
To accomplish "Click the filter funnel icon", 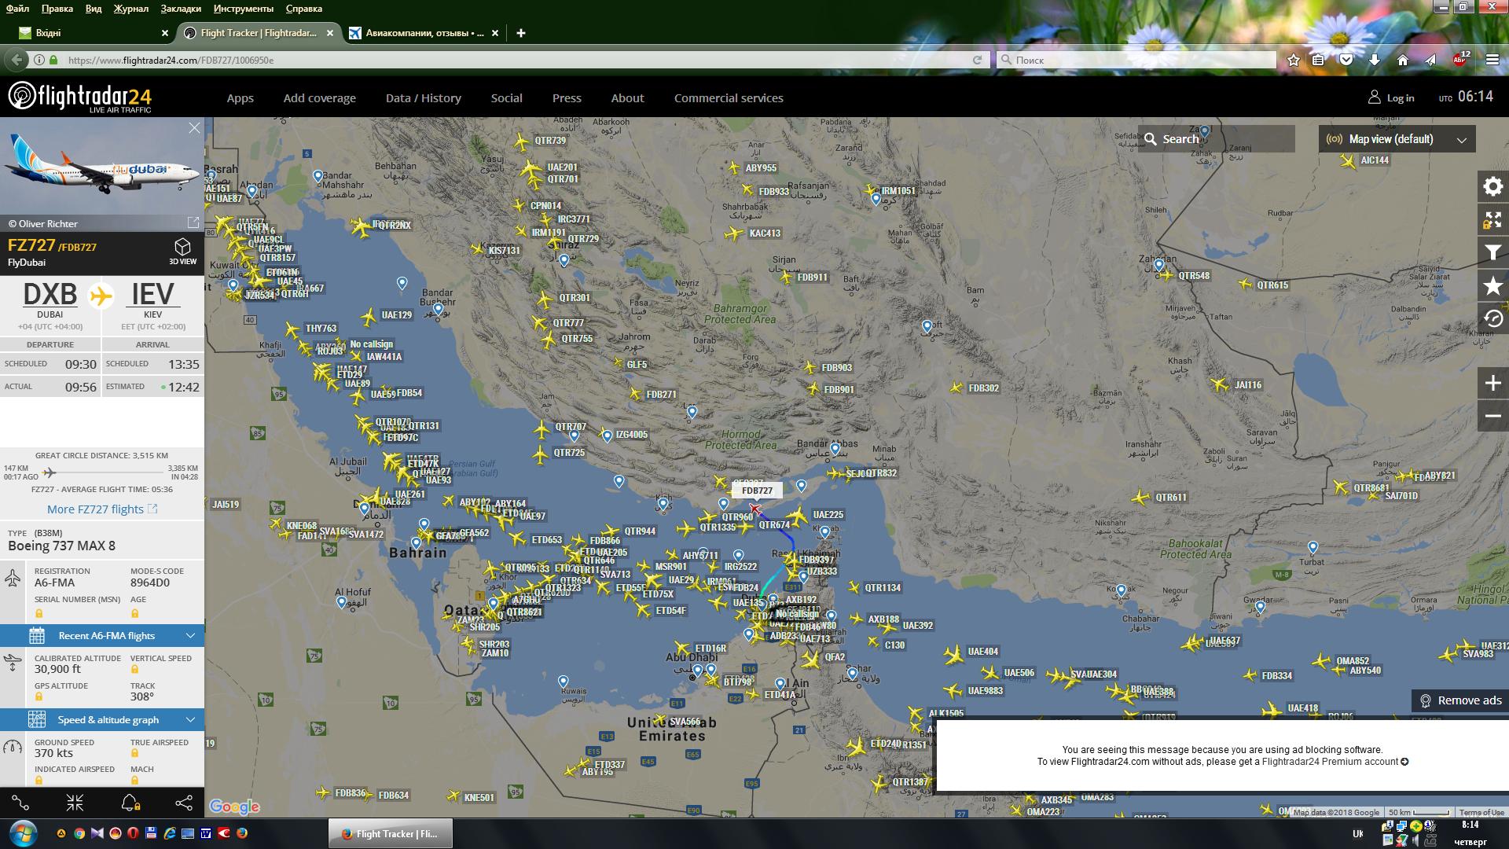I will point(1492,252).
